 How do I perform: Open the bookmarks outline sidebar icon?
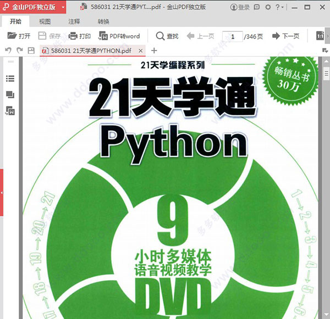[10, 79]
